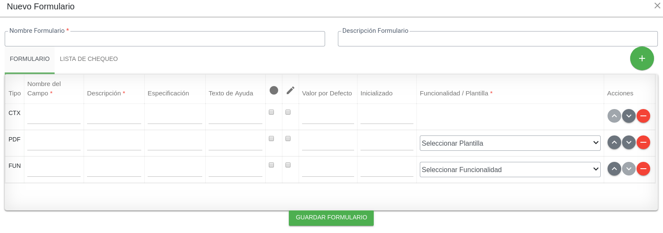Move the PDF row down
The image size is (663, 233).
tap(628, 142)
